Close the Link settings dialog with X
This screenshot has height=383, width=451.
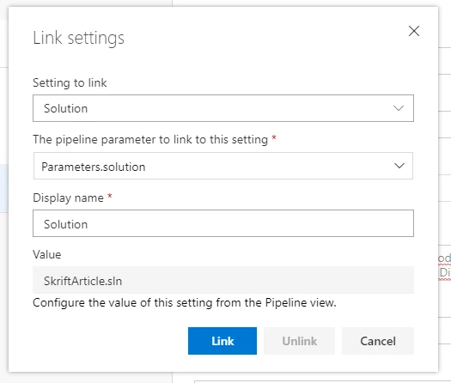[414, 31]
